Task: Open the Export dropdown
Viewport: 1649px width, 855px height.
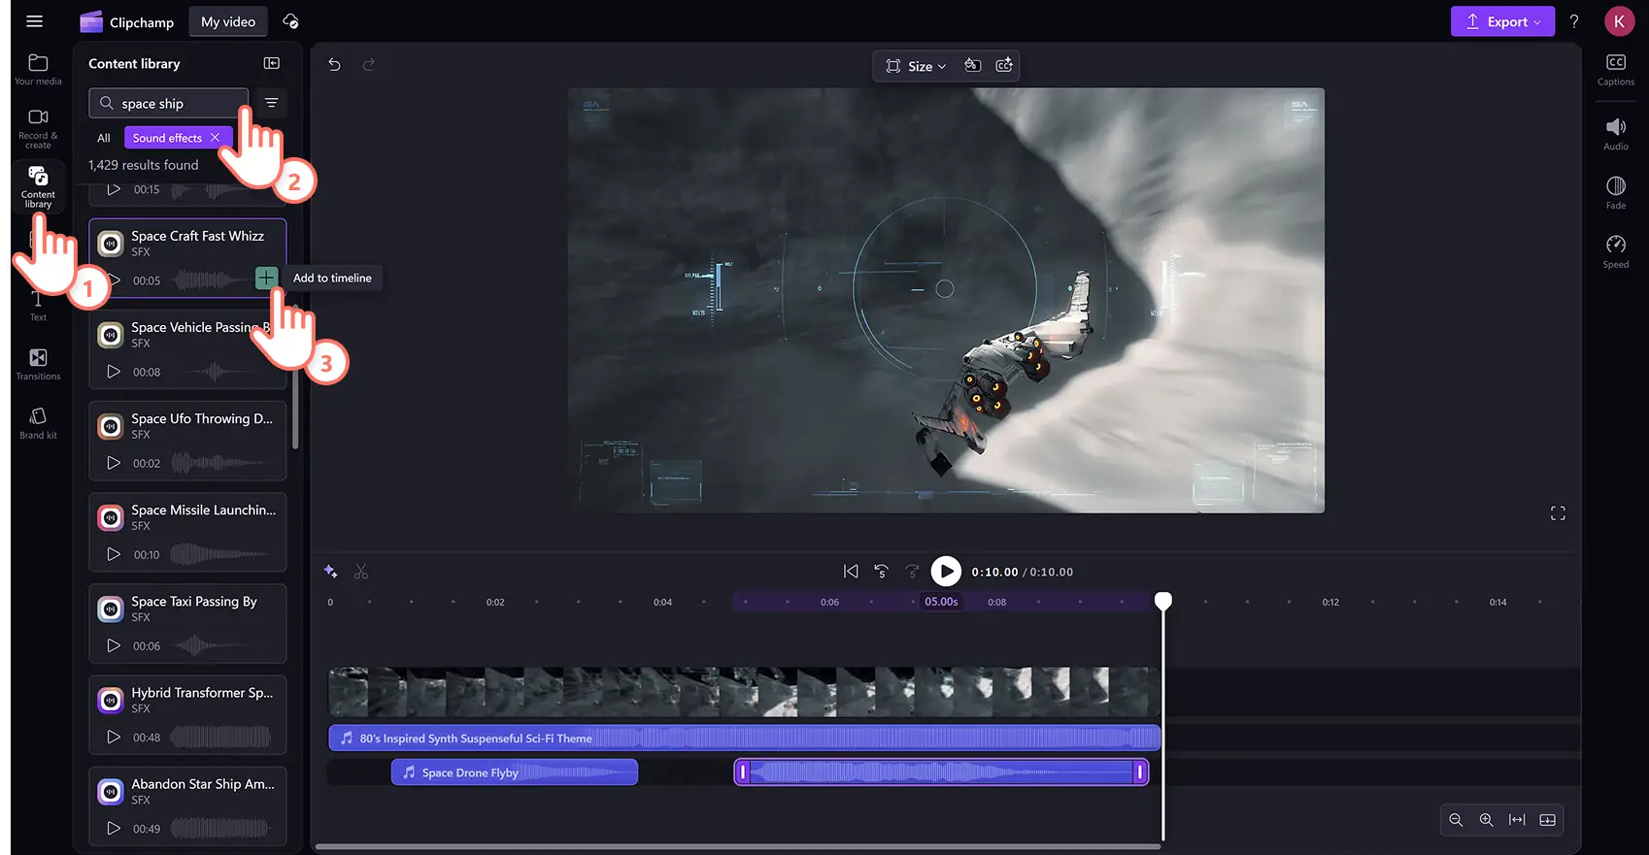Action: (x=1502, y=21)
